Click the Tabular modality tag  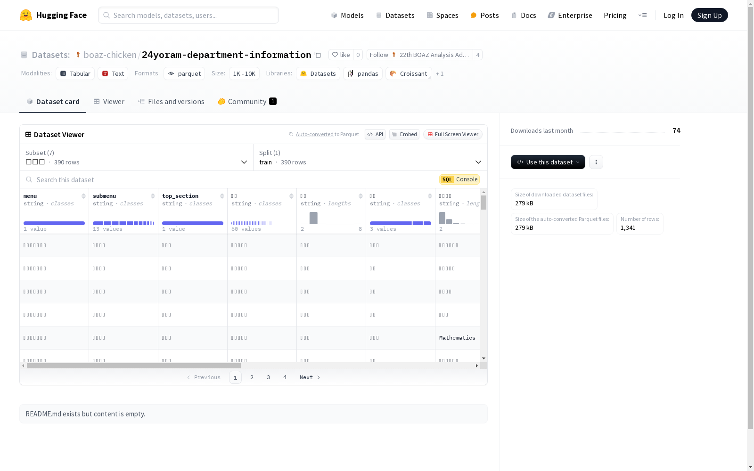pyautogui.click(x=75, y=73)
